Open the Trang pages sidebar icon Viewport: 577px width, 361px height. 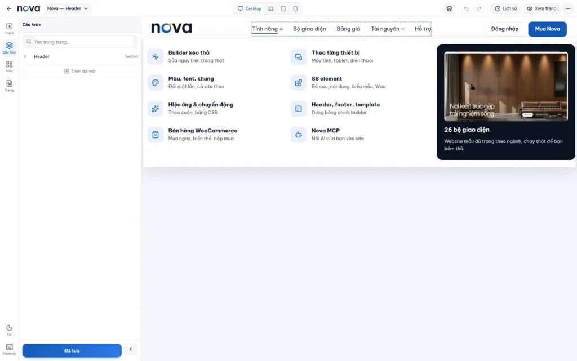click(x=9, y=86)
